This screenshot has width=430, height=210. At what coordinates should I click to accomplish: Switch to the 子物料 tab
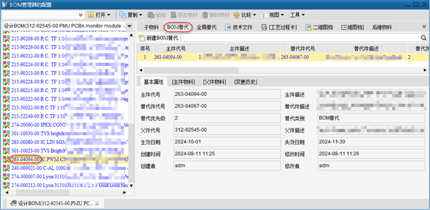pyautogui.click(x=151, y=27)
